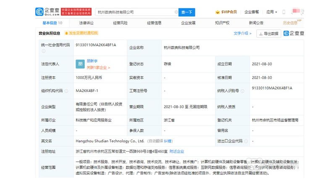Click the 经营范围 label cell
Viewport: 336px width, 189px height.
[x=56, y=167]
